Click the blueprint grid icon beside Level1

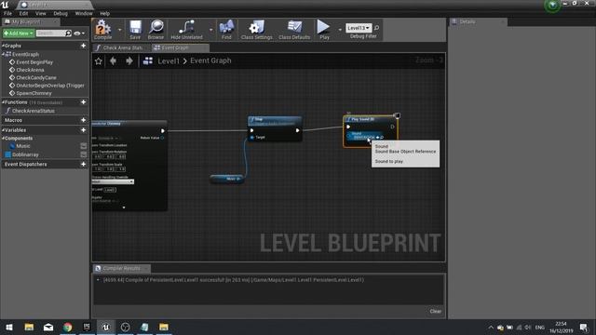(x=148, y=60)
